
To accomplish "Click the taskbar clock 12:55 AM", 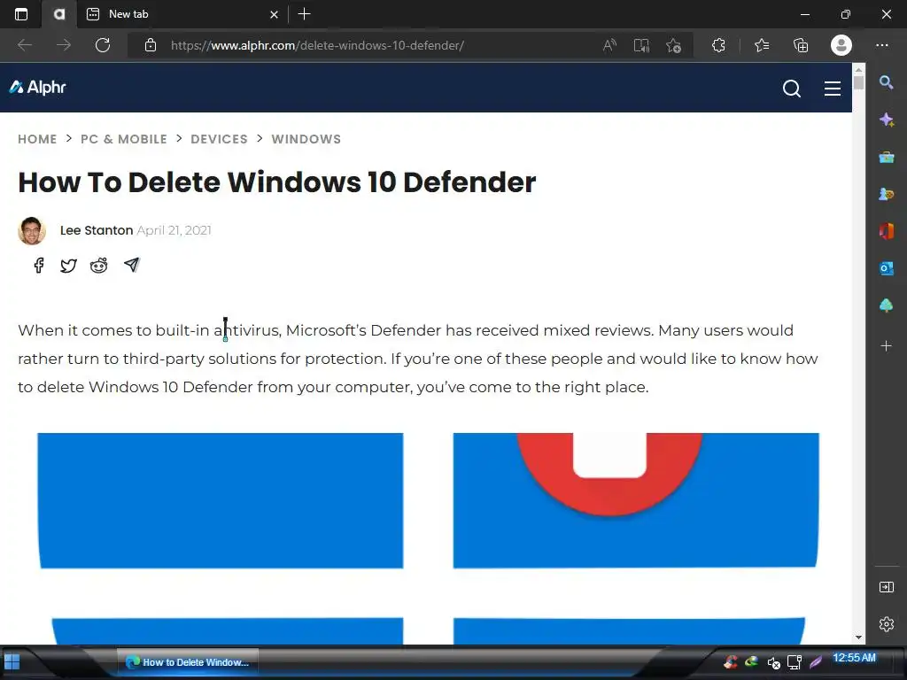I will tap(854, 658).
